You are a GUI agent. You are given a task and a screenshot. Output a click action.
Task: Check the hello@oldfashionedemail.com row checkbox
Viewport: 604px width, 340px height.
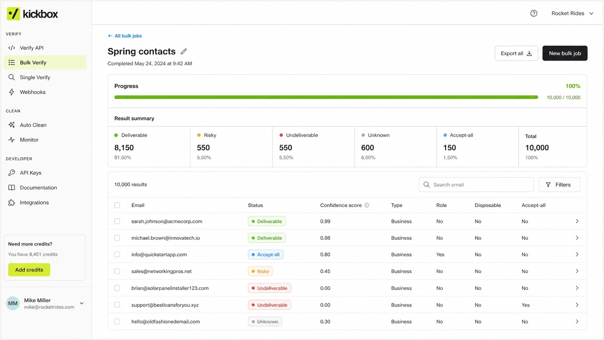tap(117, 321)
